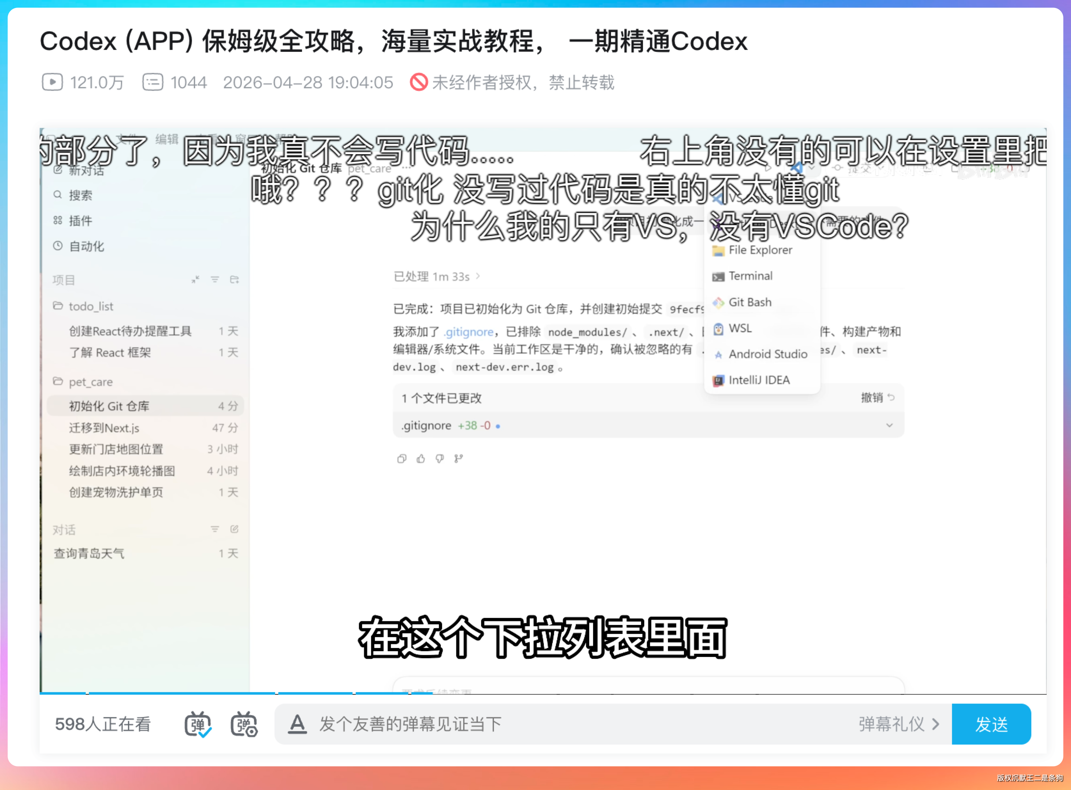
Task: Click the thumbs up icon
Action: point(421,459)
